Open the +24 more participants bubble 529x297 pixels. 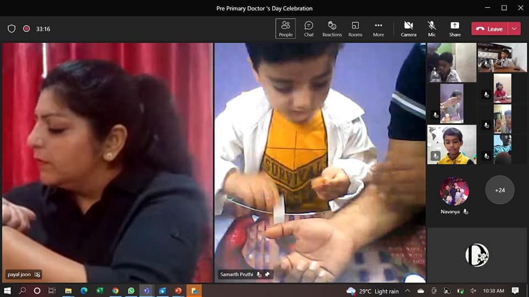point(500,190)
